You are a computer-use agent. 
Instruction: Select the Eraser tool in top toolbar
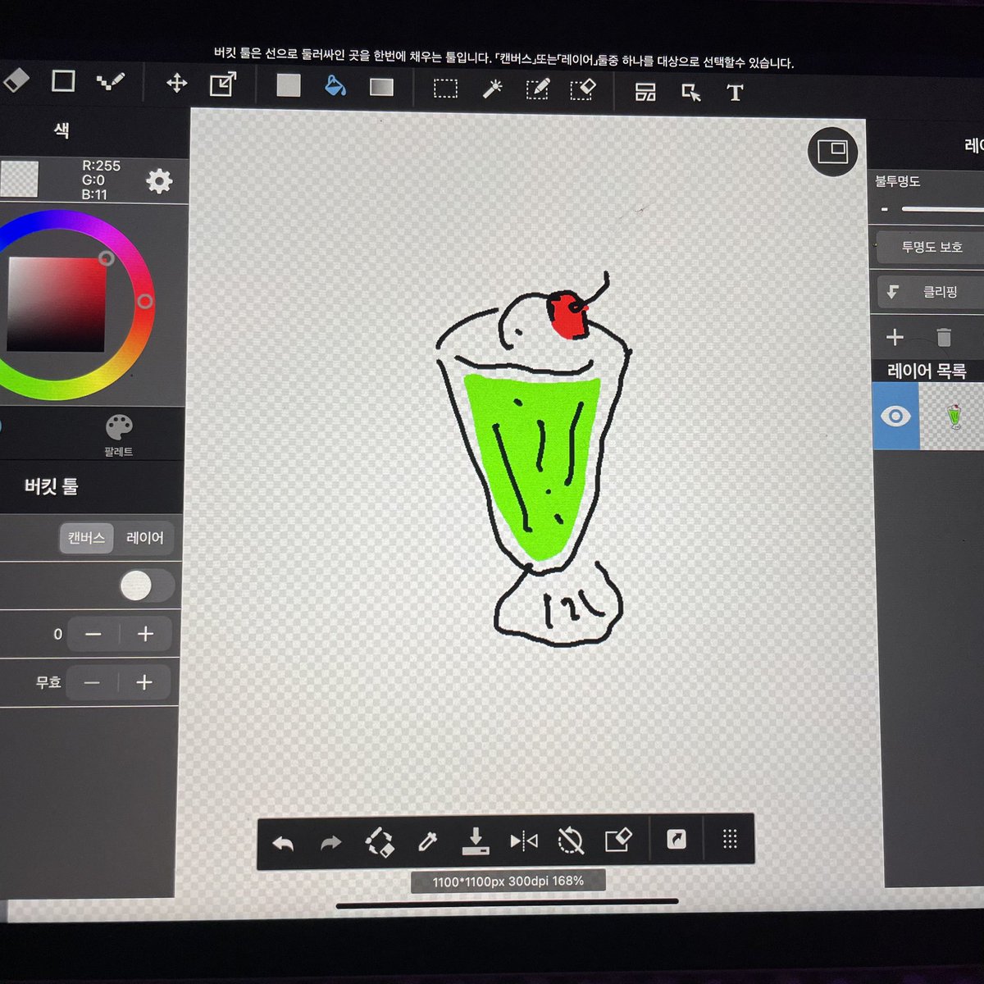pyautogui.click(x=16, y=80)
